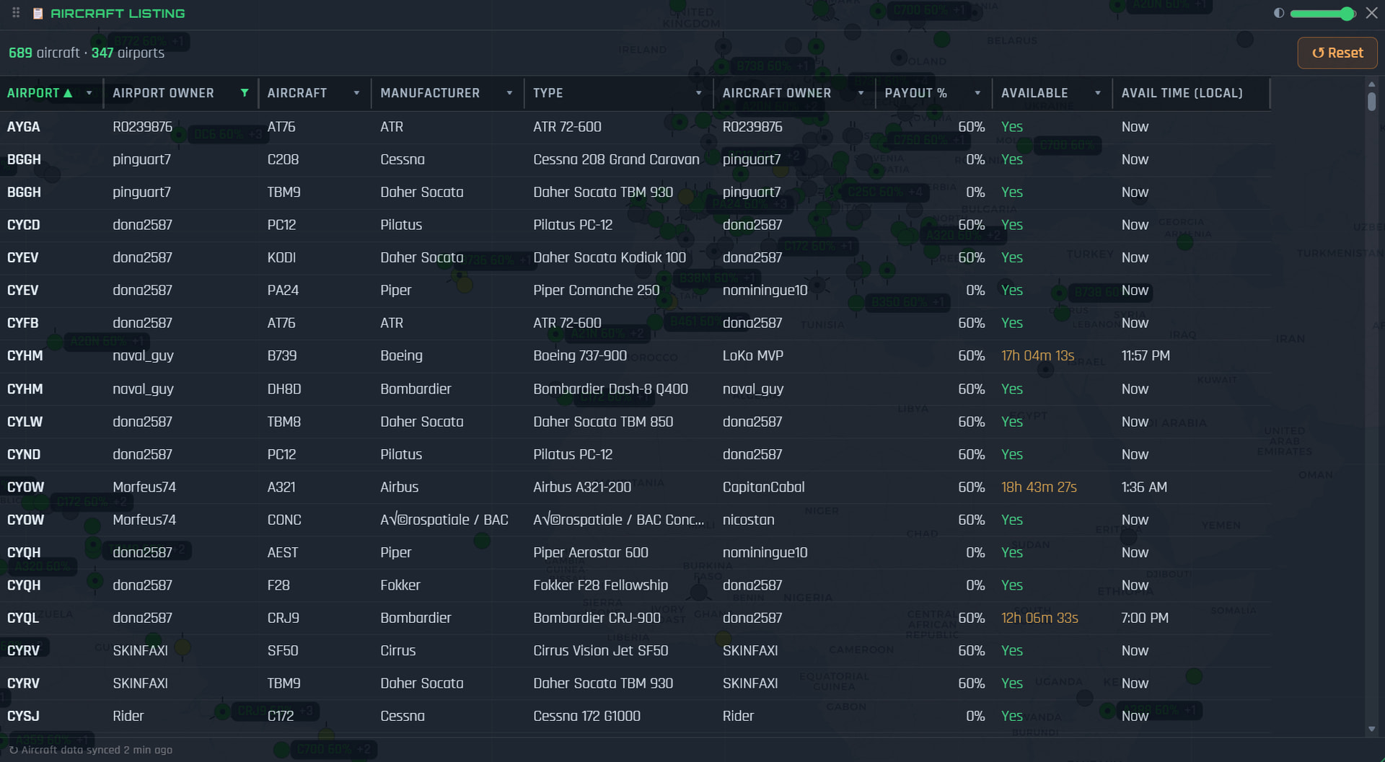Click the 18h 43m 27s availability countdown

[x=1039, y=487]
